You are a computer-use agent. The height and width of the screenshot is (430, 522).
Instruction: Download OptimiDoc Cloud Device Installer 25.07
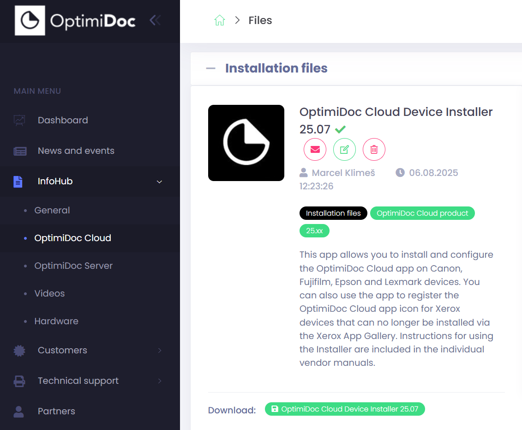[x=344, y=409]
